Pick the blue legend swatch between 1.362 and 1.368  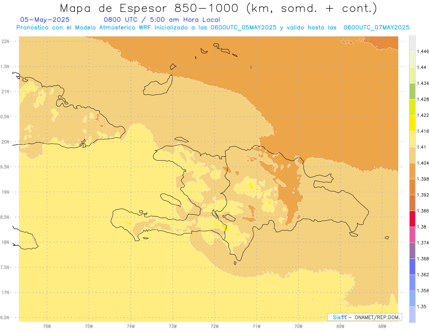click(x=412, y=267)
